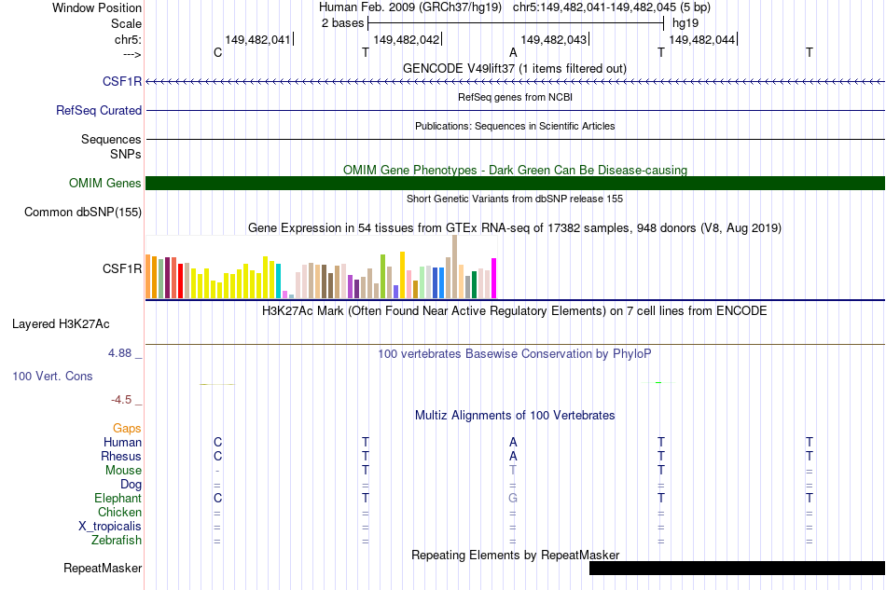Viewport: 886px width, 590px height.
Task: Click the faded T base in Mouse row
Action: tap(513, 470)
